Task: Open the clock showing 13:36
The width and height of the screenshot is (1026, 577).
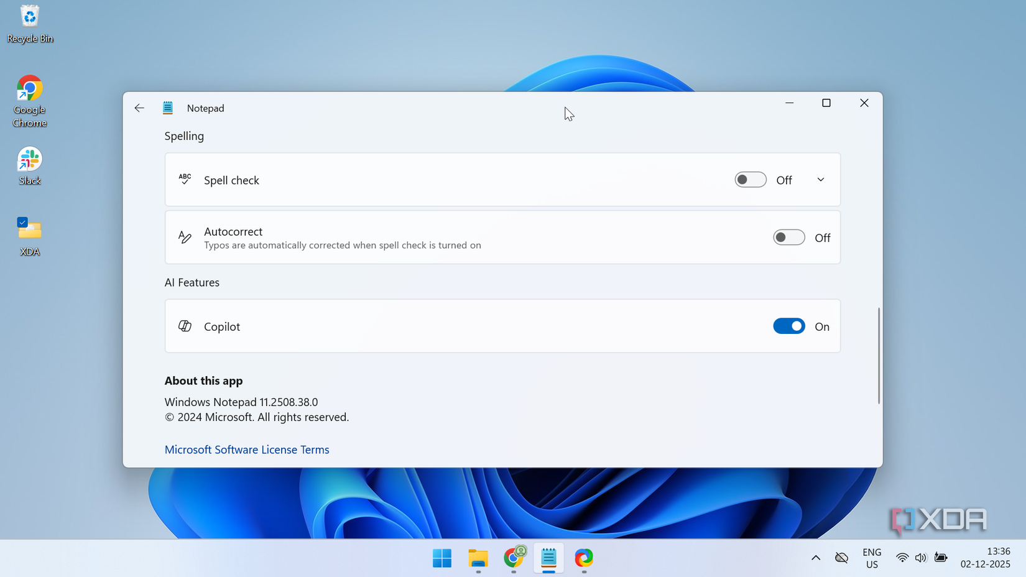Action: click(x=986, y=558)
